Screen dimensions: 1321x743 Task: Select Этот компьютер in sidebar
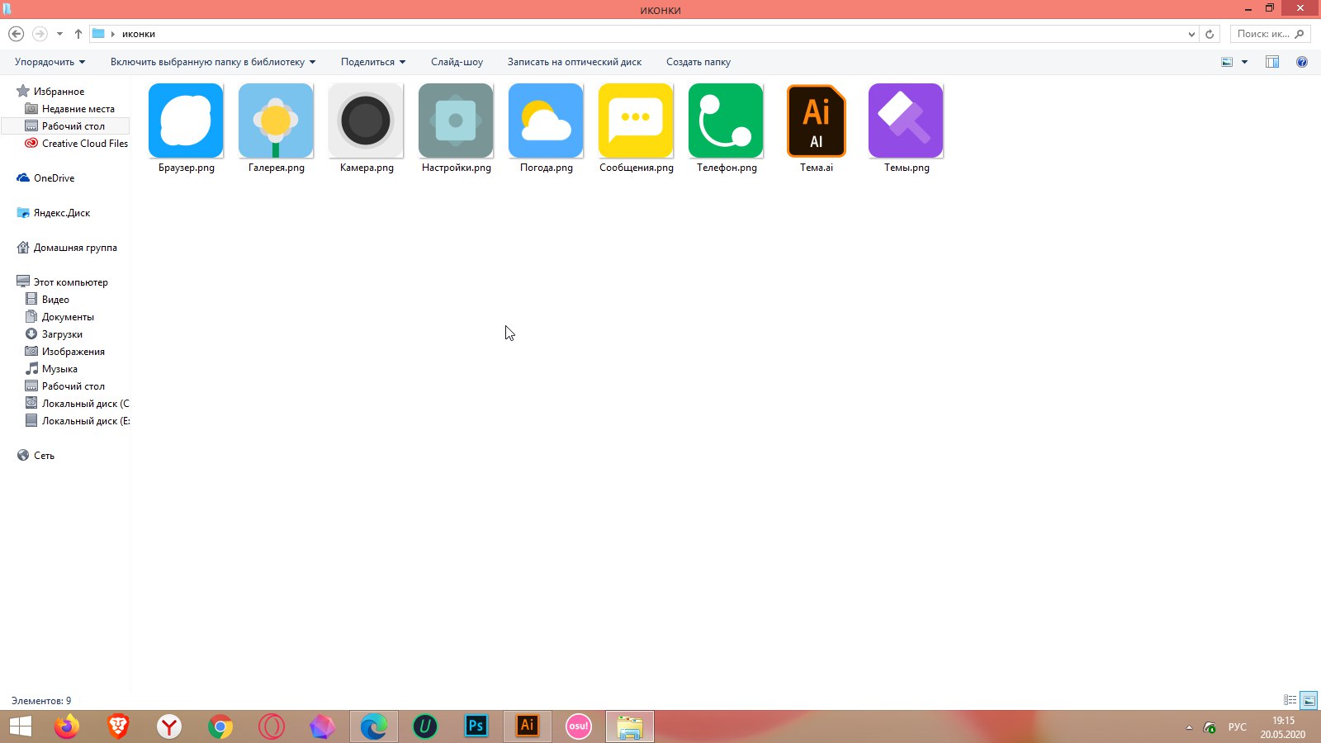(70, 282)
